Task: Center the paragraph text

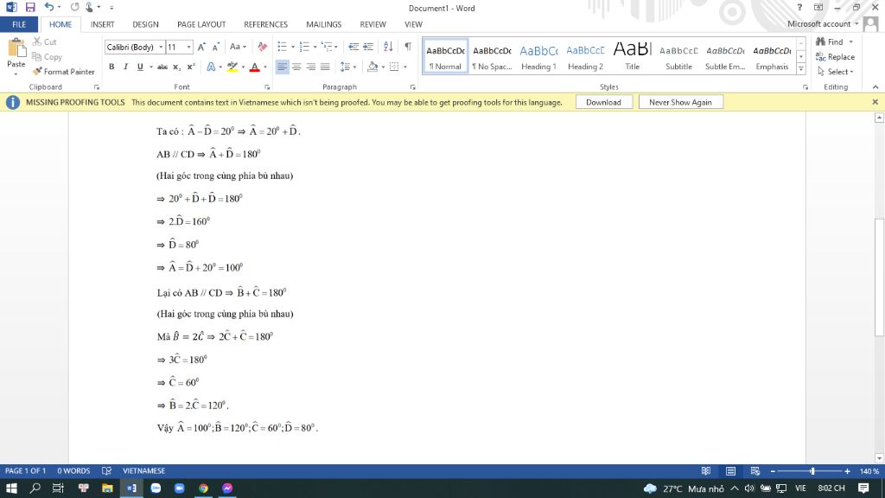Action: coord(296,67)
